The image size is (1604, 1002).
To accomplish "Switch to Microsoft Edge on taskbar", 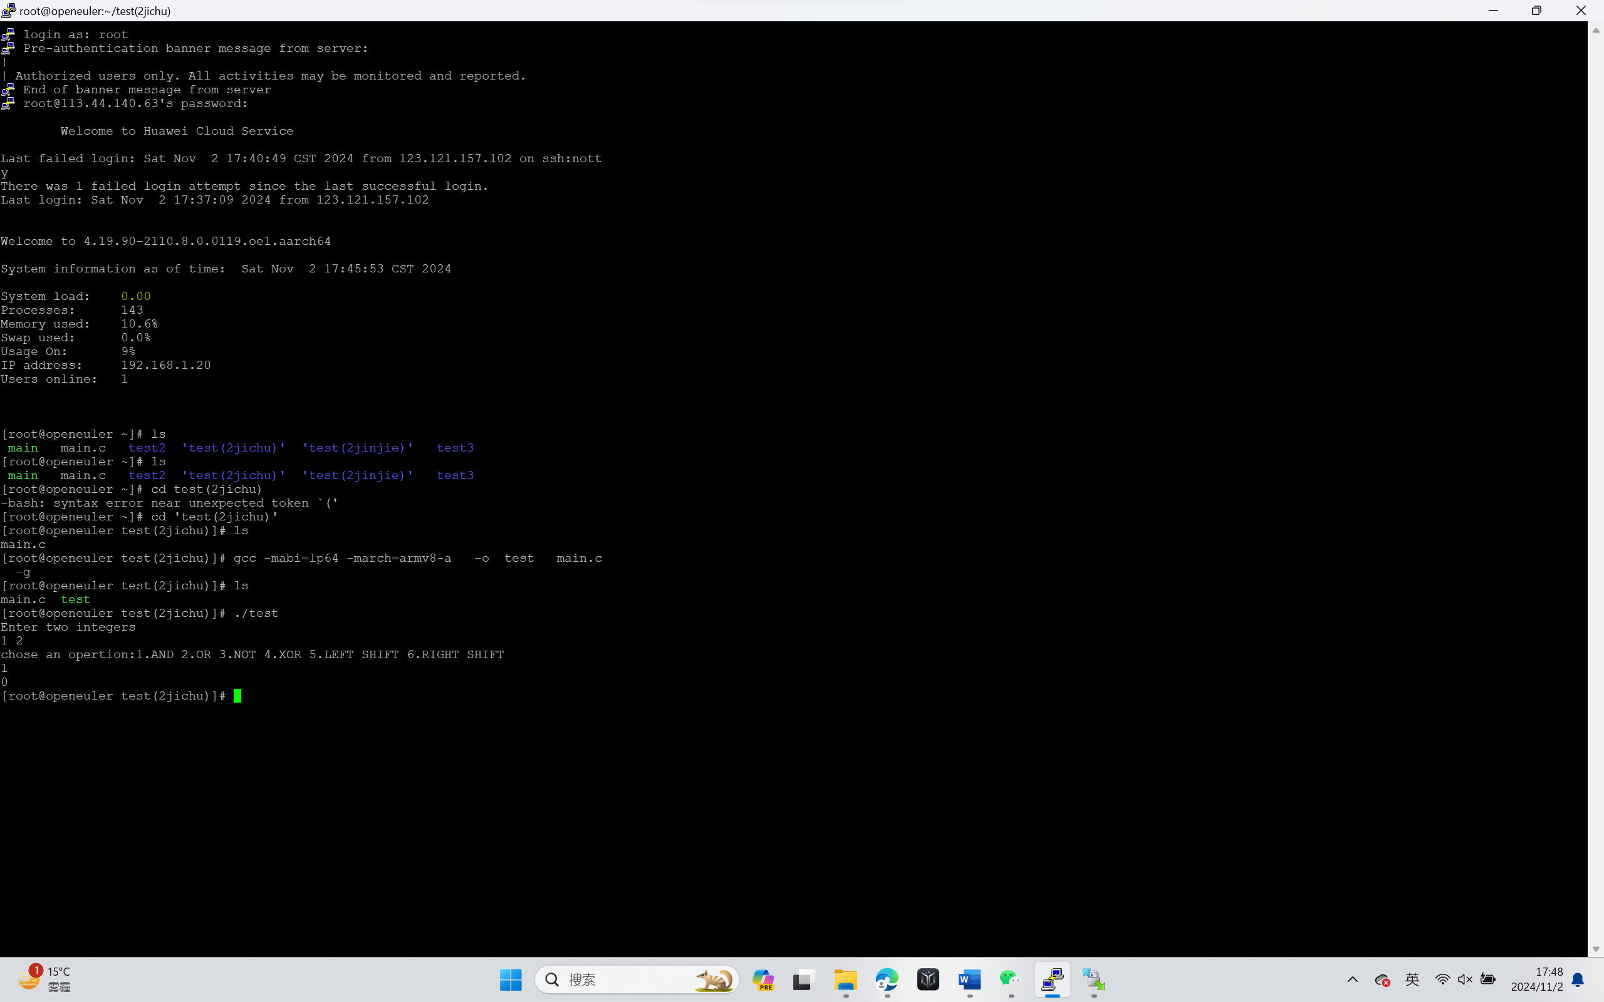I will click(x=887, y=979).
